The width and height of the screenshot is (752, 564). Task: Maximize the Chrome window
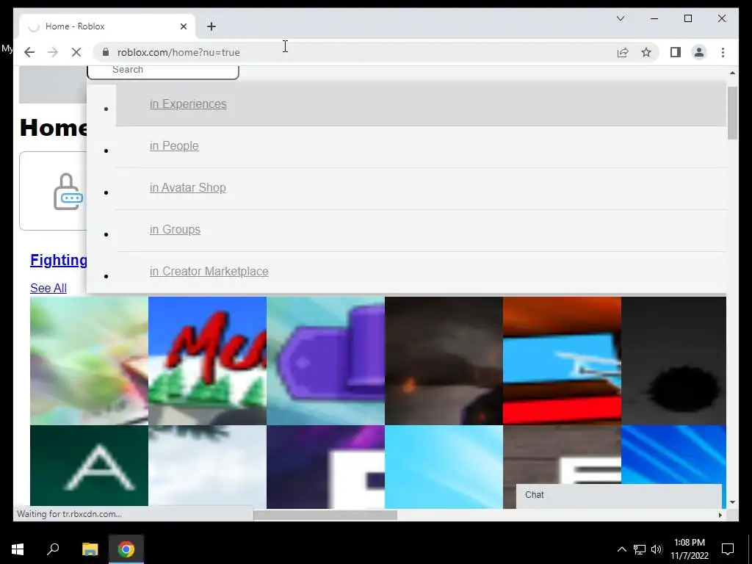click(687, 18)
